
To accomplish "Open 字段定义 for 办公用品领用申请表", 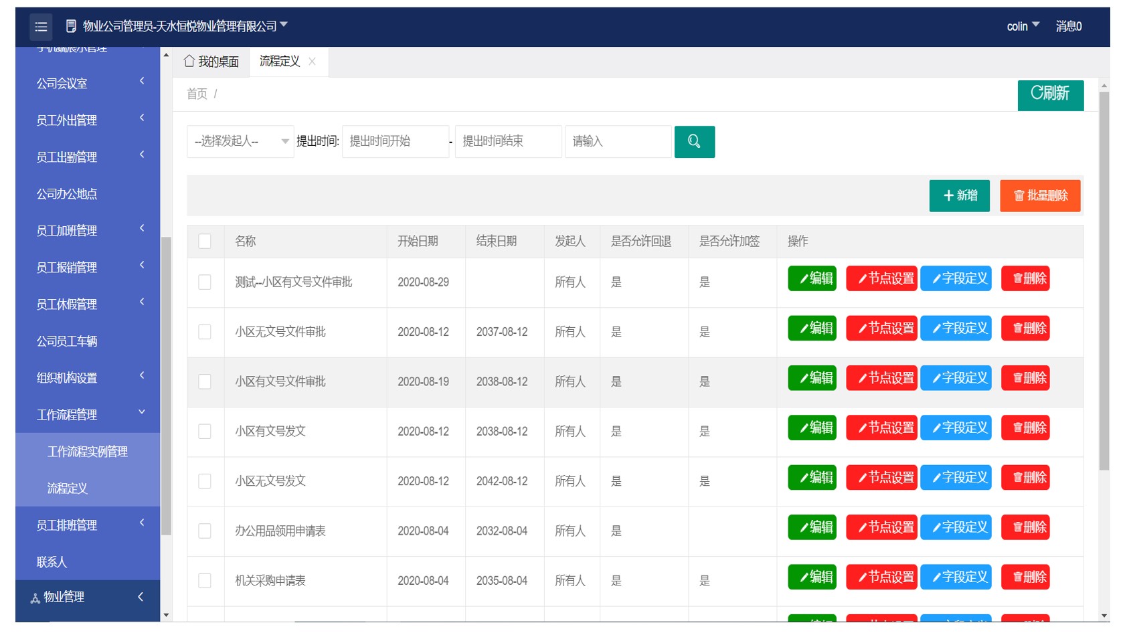I will 955,527.
